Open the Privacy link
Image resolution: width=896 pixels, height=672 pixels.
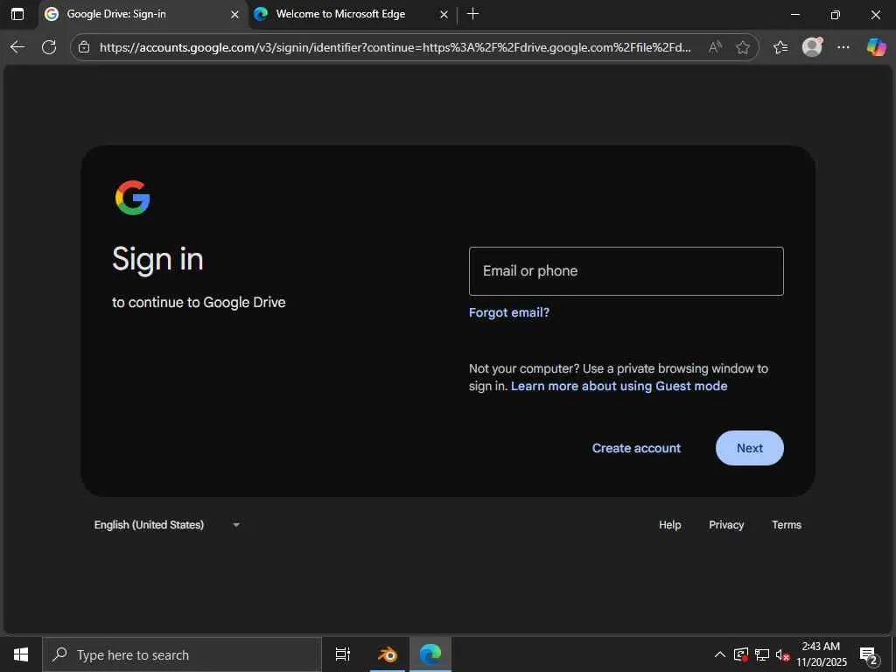pos(726,525)
